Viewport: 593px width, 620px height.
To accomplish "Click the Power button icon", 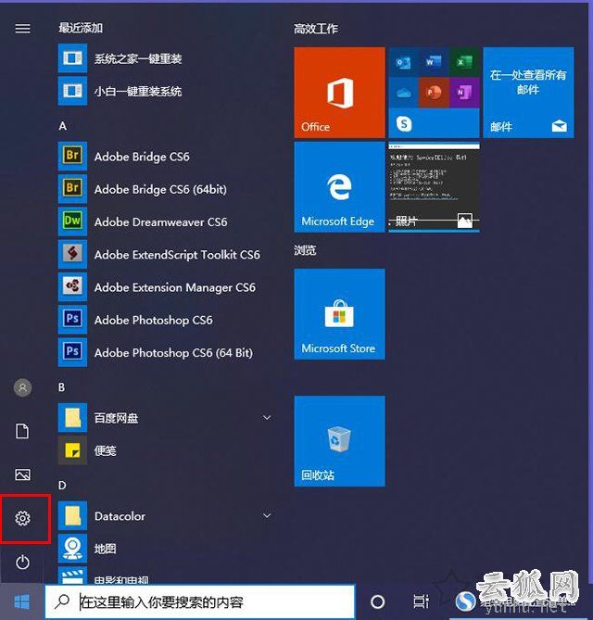I will coord(22,562).
